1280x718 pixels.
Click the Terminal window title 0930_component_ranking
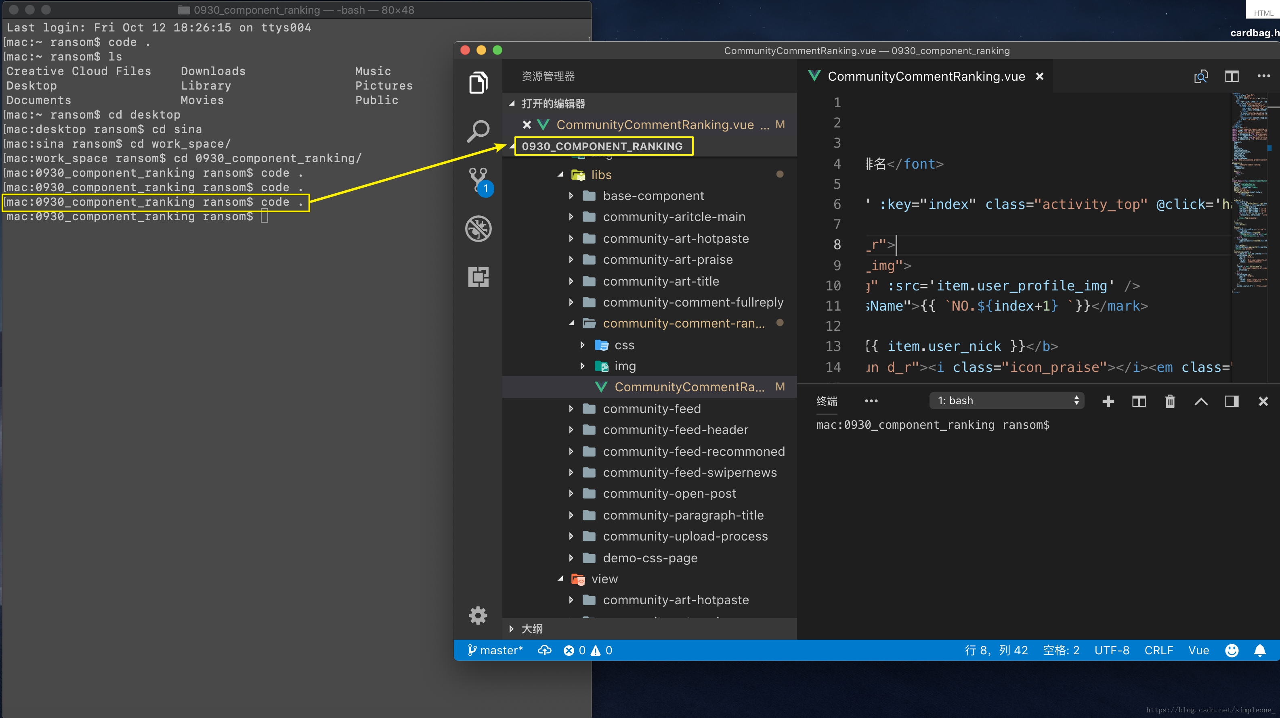click(296, 10)
